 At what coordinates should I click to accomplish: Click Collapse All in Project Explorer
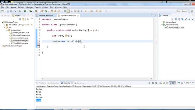pos(20,19)
